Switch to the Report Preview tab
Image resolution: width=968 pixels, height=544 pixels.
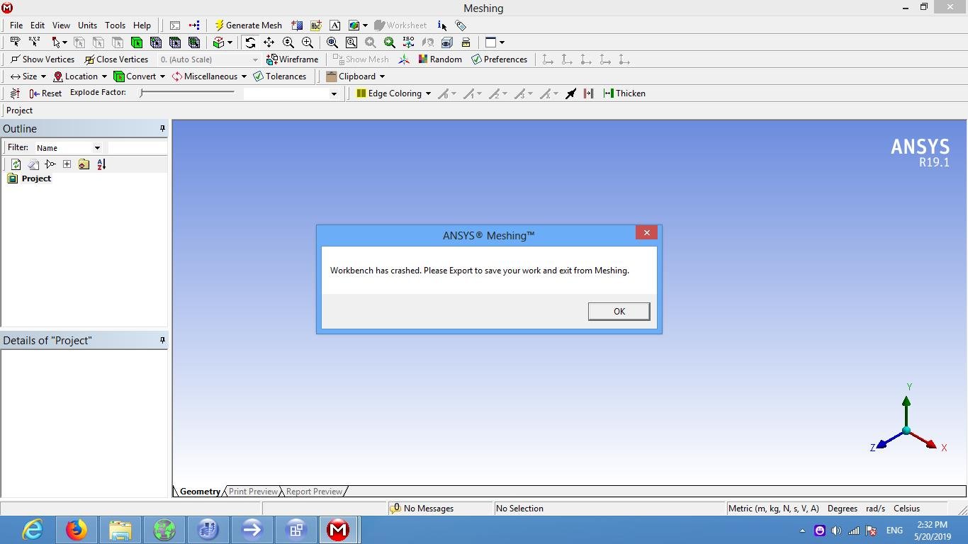[x=314, y=492]
